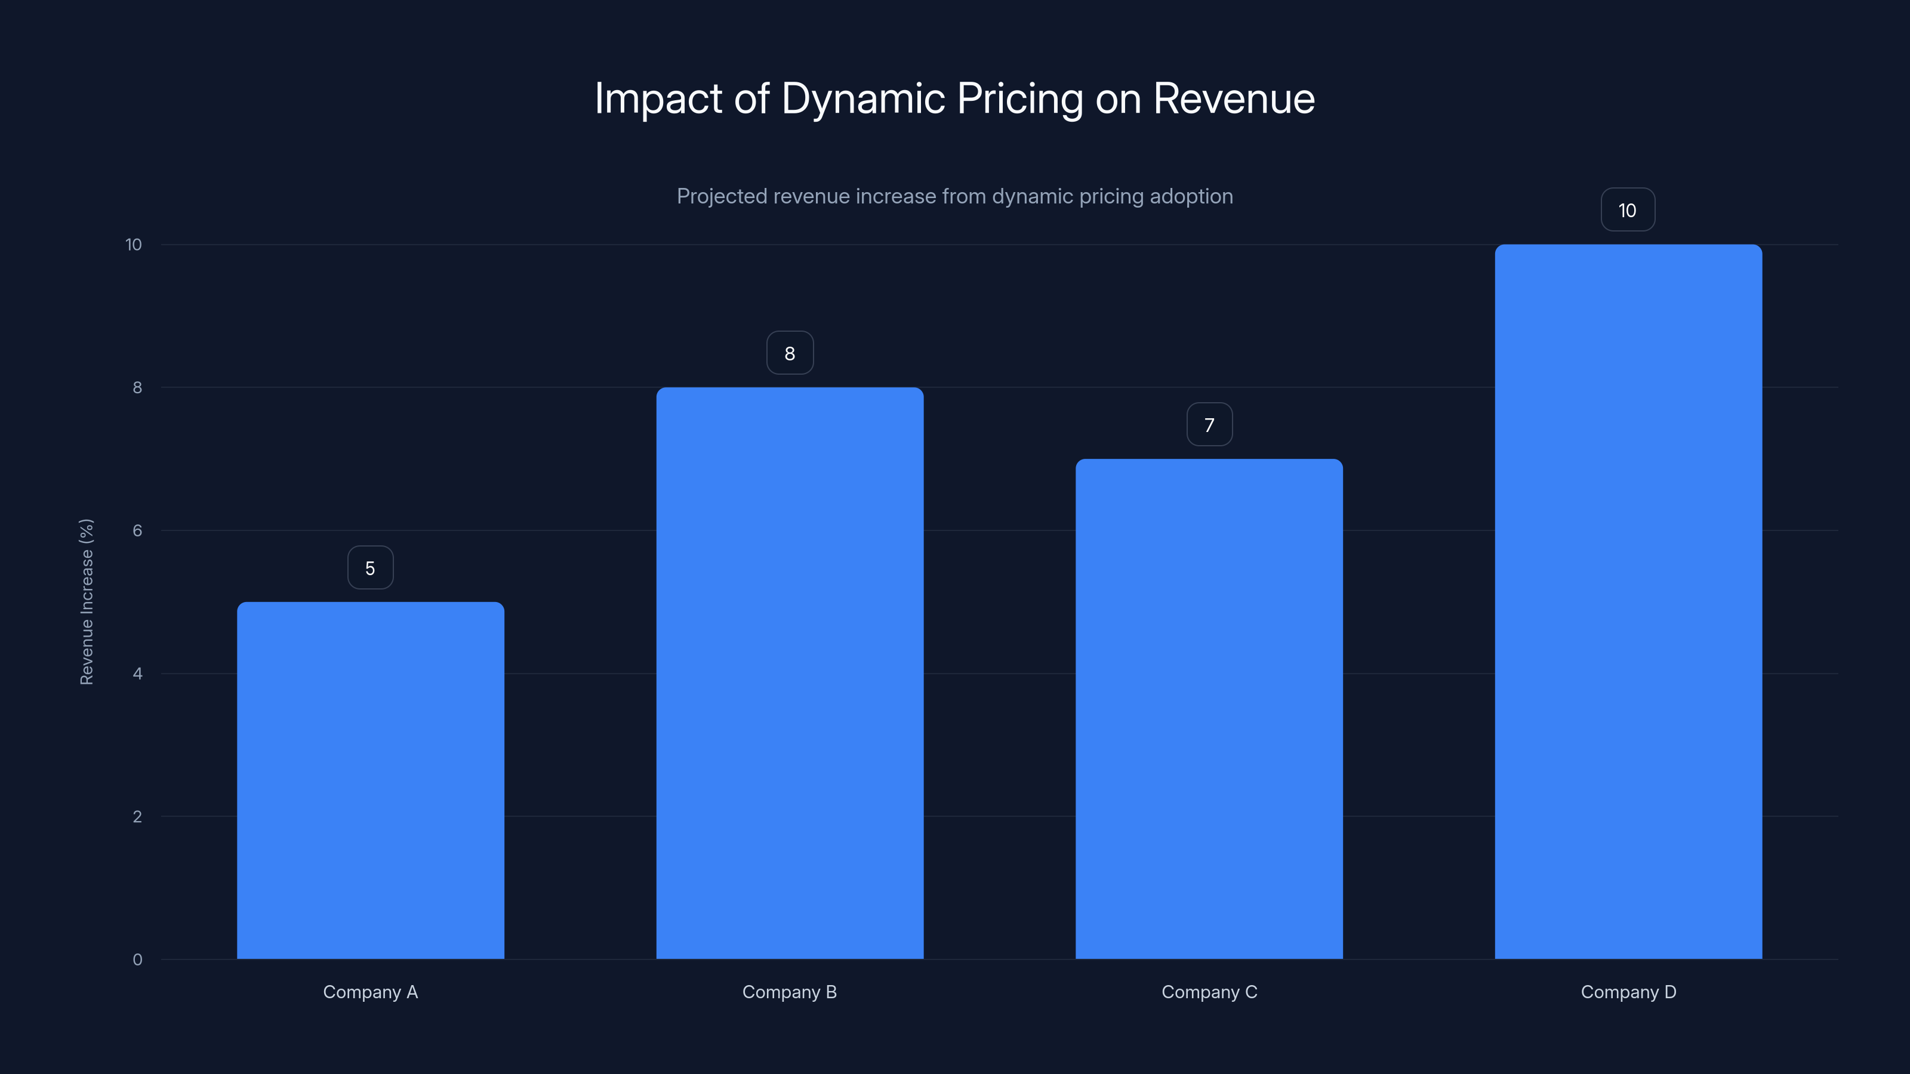Click the 'Company D' axis label
The width and height of the screenshot is (1910, 1074).
click(x=1628, y=992)
